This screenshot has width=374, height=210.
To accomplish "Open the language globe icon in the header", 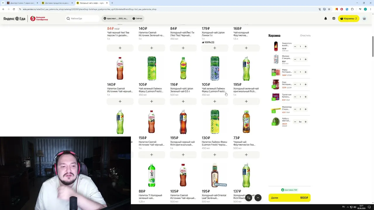I will [334, 18].
